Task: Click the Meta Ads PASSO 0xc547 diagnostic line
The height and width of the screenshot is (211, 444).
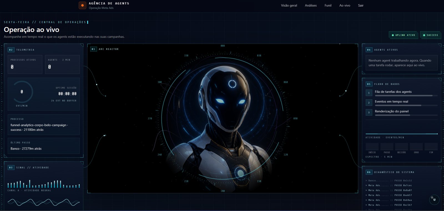Action: point(389,205)
